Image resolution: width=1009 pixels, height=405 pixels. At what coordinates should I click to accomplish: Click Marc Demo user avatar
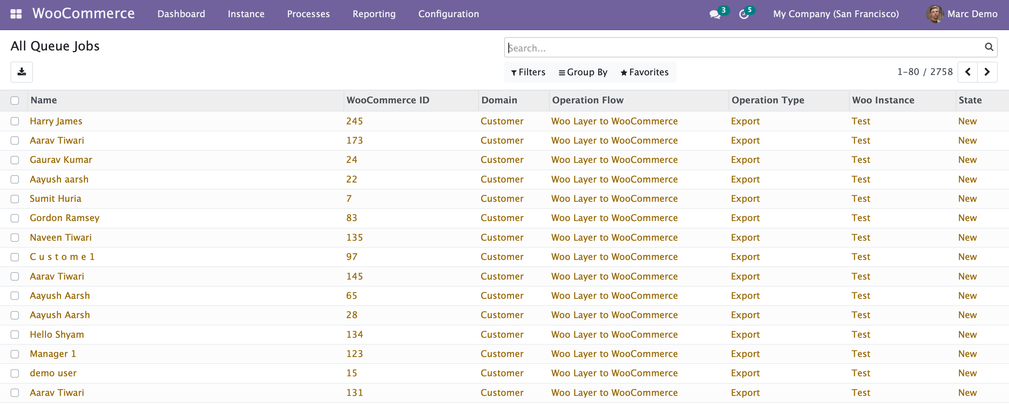934,14
